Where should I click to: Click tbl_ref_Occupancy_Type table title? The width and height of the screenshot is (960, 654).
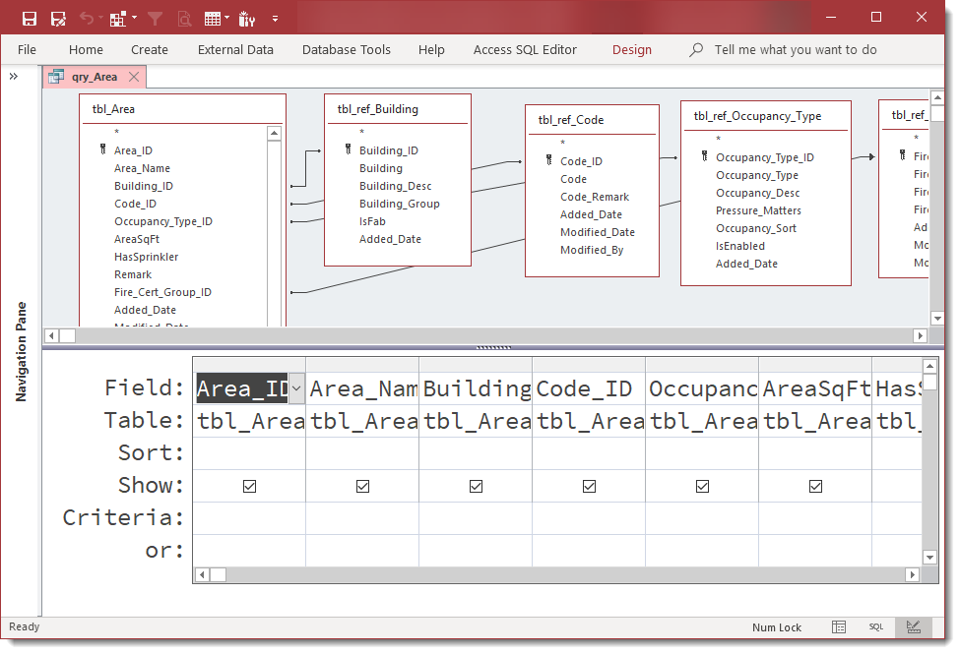(757, 116)
